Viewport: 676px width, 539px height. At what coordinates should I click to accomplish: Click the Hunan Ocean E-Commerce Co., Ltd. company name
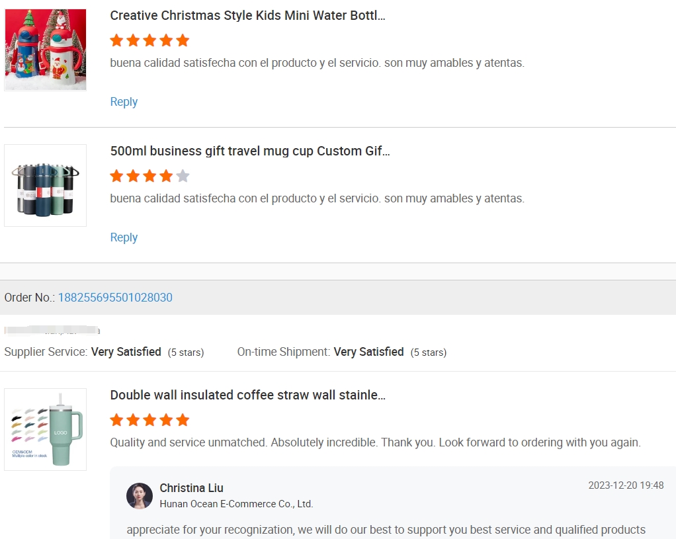pyautogui.click(x=236, y=504)
